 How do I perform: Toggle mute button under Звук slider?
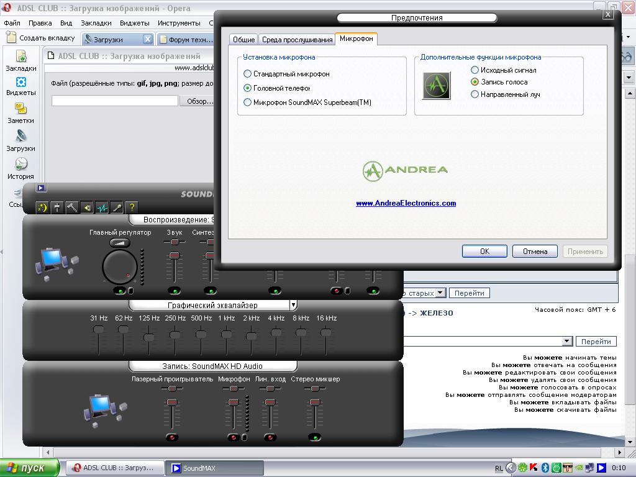click(x=175, y=291)
